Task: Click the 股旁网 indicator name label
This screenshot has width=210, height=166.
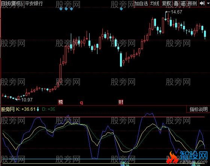Action: [x=8, y=109]
